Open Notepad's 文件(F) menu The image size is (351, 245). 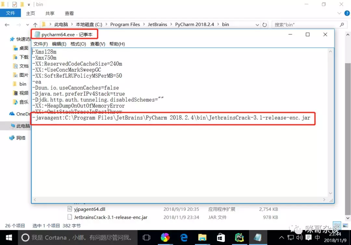click(x=41, y=44)
